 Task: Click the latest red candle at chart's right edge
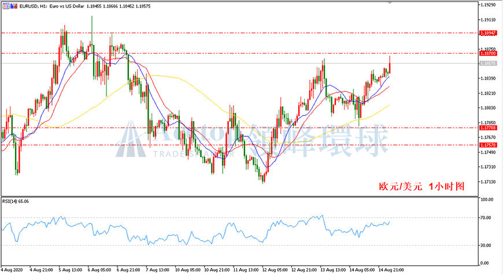(390, 65)
